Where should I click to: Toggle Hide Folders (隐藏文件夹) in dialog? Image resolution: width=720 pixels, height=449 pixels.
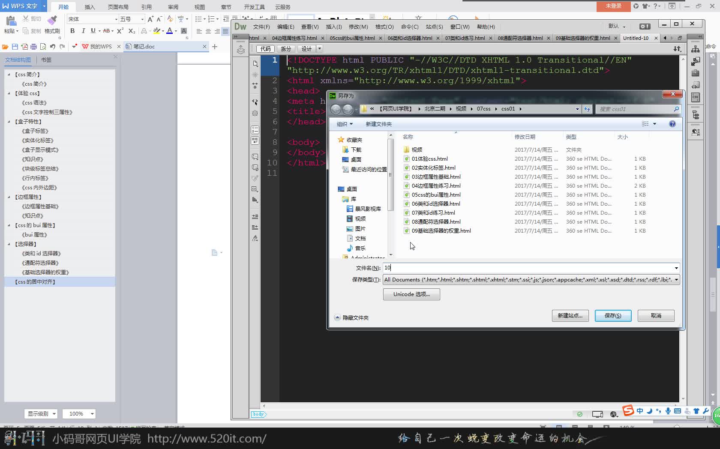coord(351,317)
